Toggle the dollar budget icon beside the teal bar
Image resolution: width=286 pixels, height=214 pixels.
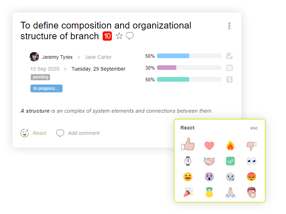230,80
